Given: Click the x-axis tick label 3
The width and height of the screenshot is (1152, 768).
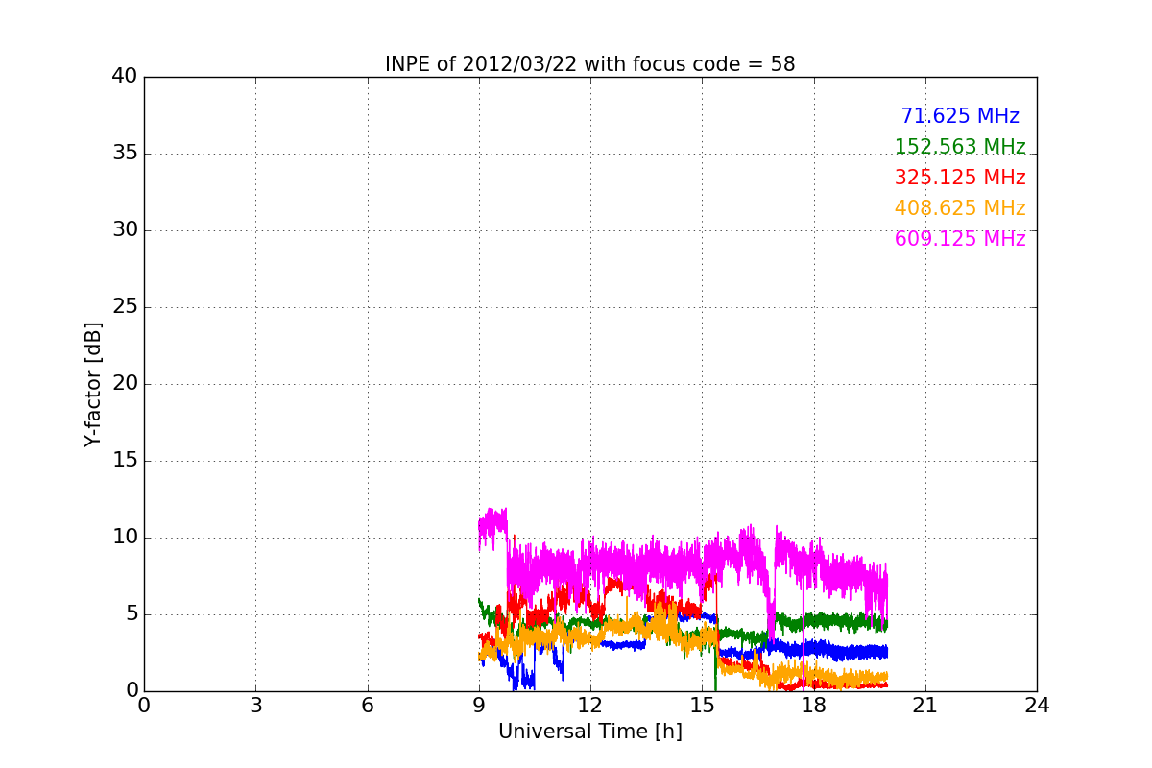Looking at the screenshot, I should click(x=255, y=706).
